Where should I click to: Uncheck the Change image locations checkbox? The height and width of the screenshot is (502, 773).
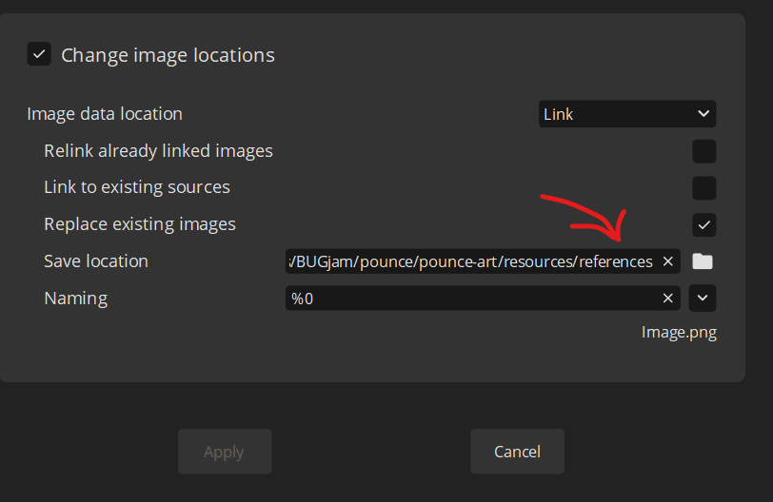(x=39, y=54)
